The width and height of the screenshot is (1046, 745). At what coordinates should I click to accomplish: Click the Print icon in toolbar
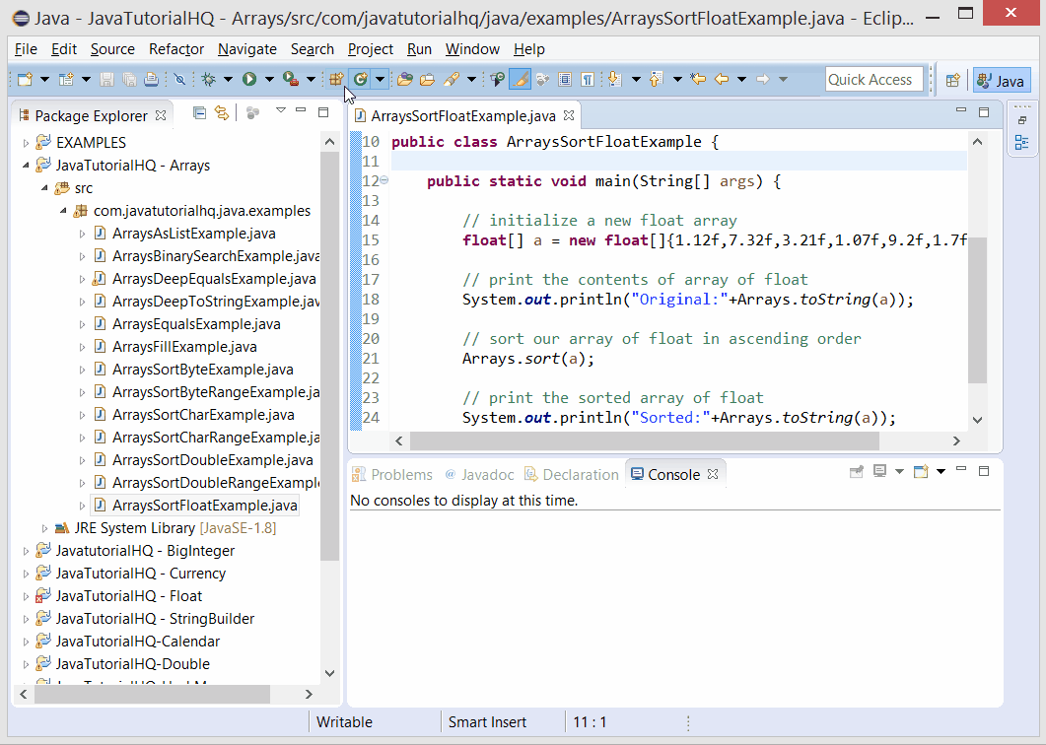152,80
